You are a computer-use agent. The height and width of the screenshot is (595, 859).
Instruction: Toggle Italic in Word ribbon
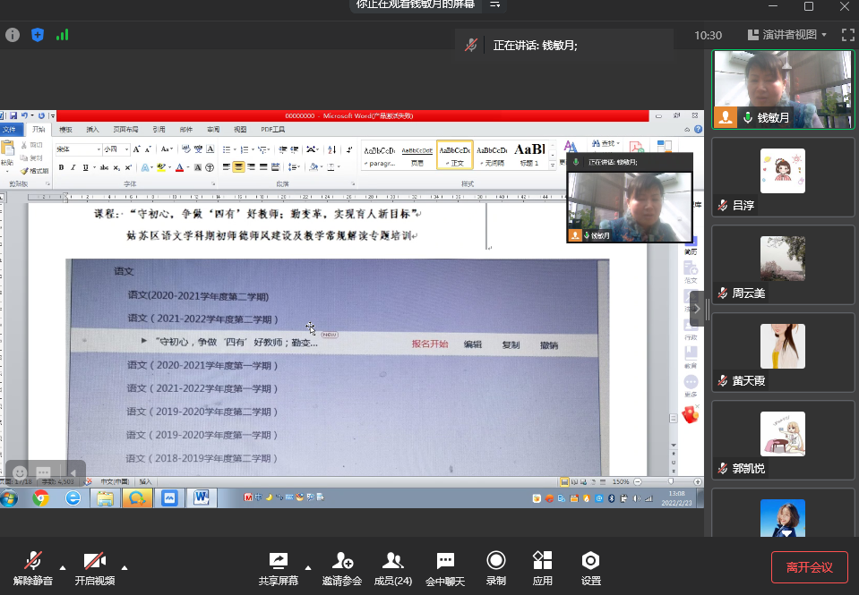pyautogui.click(x=73, y=167)
